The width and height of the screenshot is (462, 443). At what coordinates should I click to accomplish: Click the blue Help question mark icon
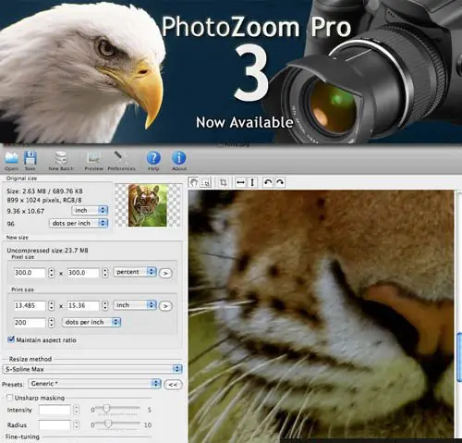153,158
